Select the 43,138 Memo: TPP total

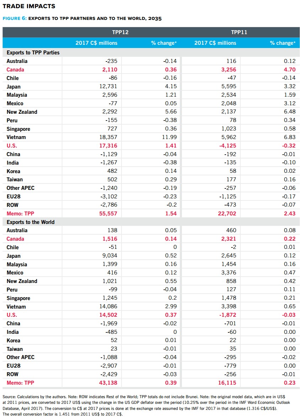point(107,383)
